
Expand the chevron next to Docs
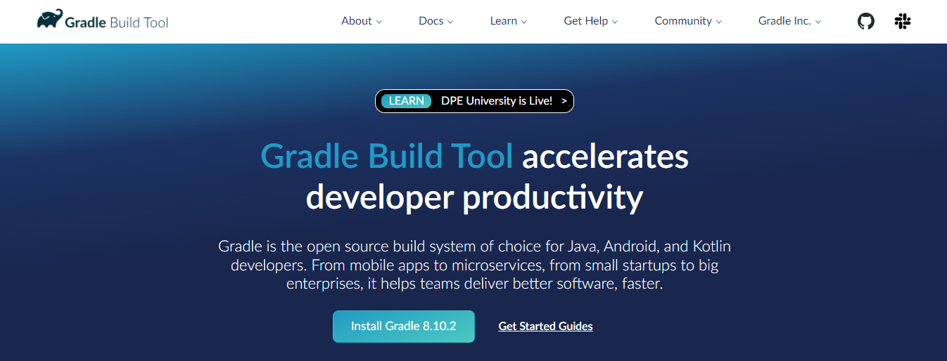pos(450,22)
